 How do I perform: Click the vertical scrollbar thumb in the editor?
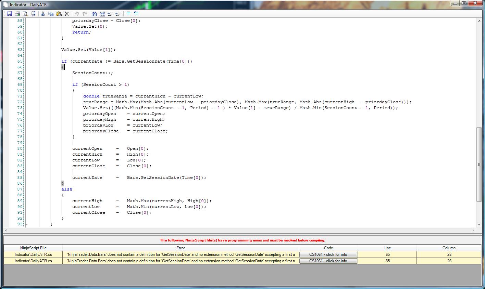click(479, 164)
